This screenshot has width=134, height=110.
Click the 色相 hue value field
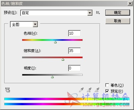tap(74, 33)
